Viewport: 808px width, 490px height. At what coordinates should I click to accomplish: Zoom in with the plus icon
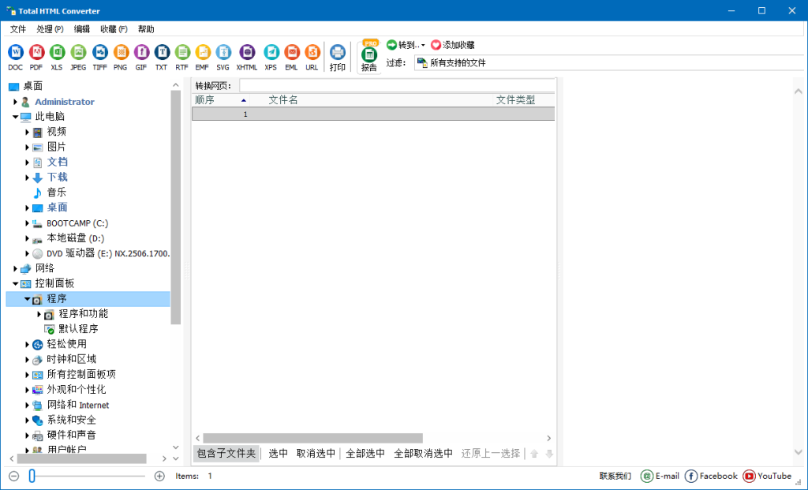coord(159,476)
